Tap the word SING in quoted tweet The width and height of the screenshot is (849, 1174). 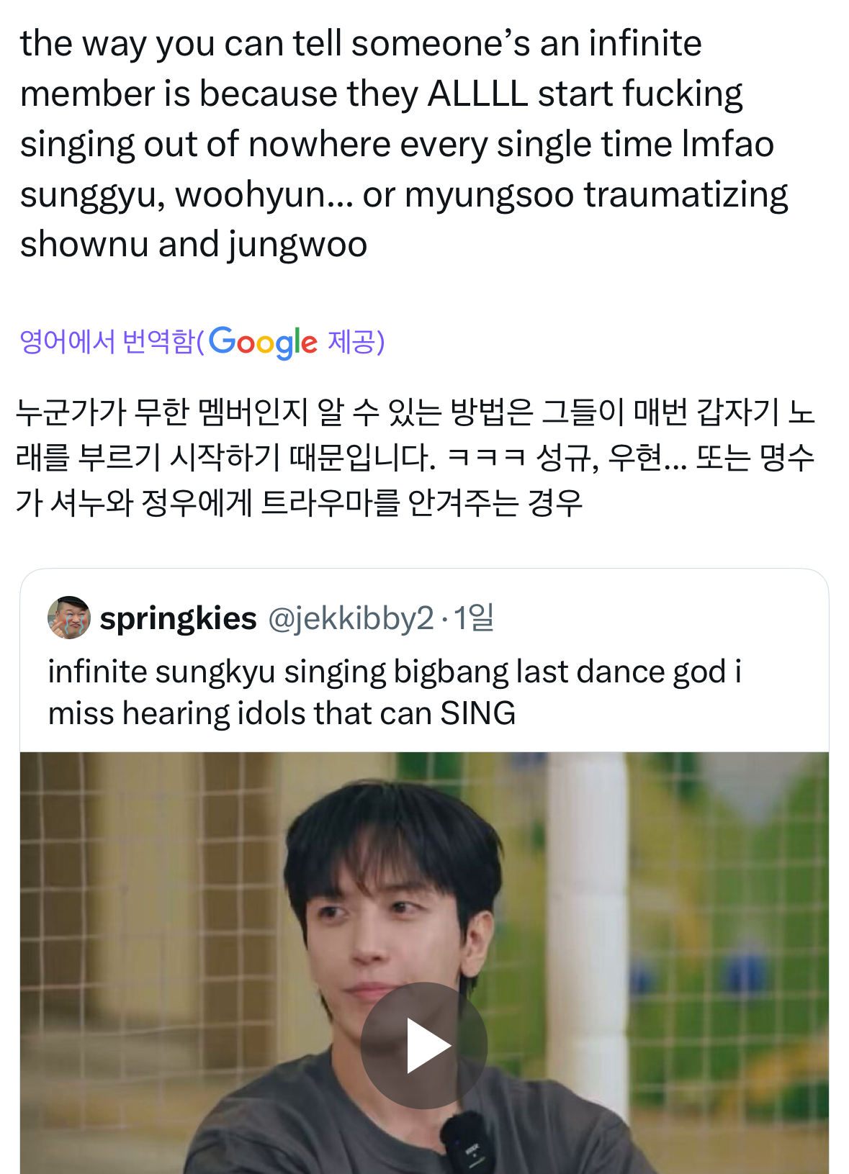[478, 713]
